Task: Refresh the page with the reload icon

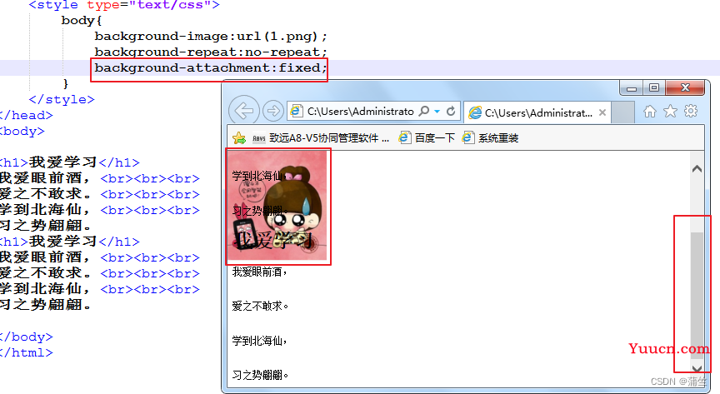Action: [x=451, y=111]
